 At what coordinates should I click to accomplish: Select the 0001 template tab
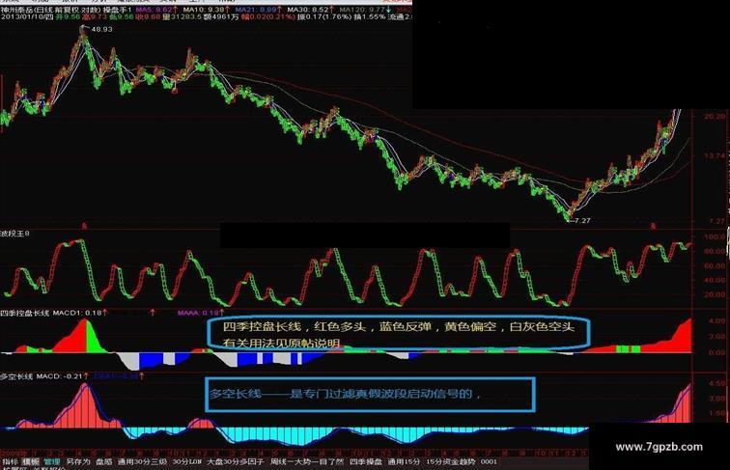point(489,461)
